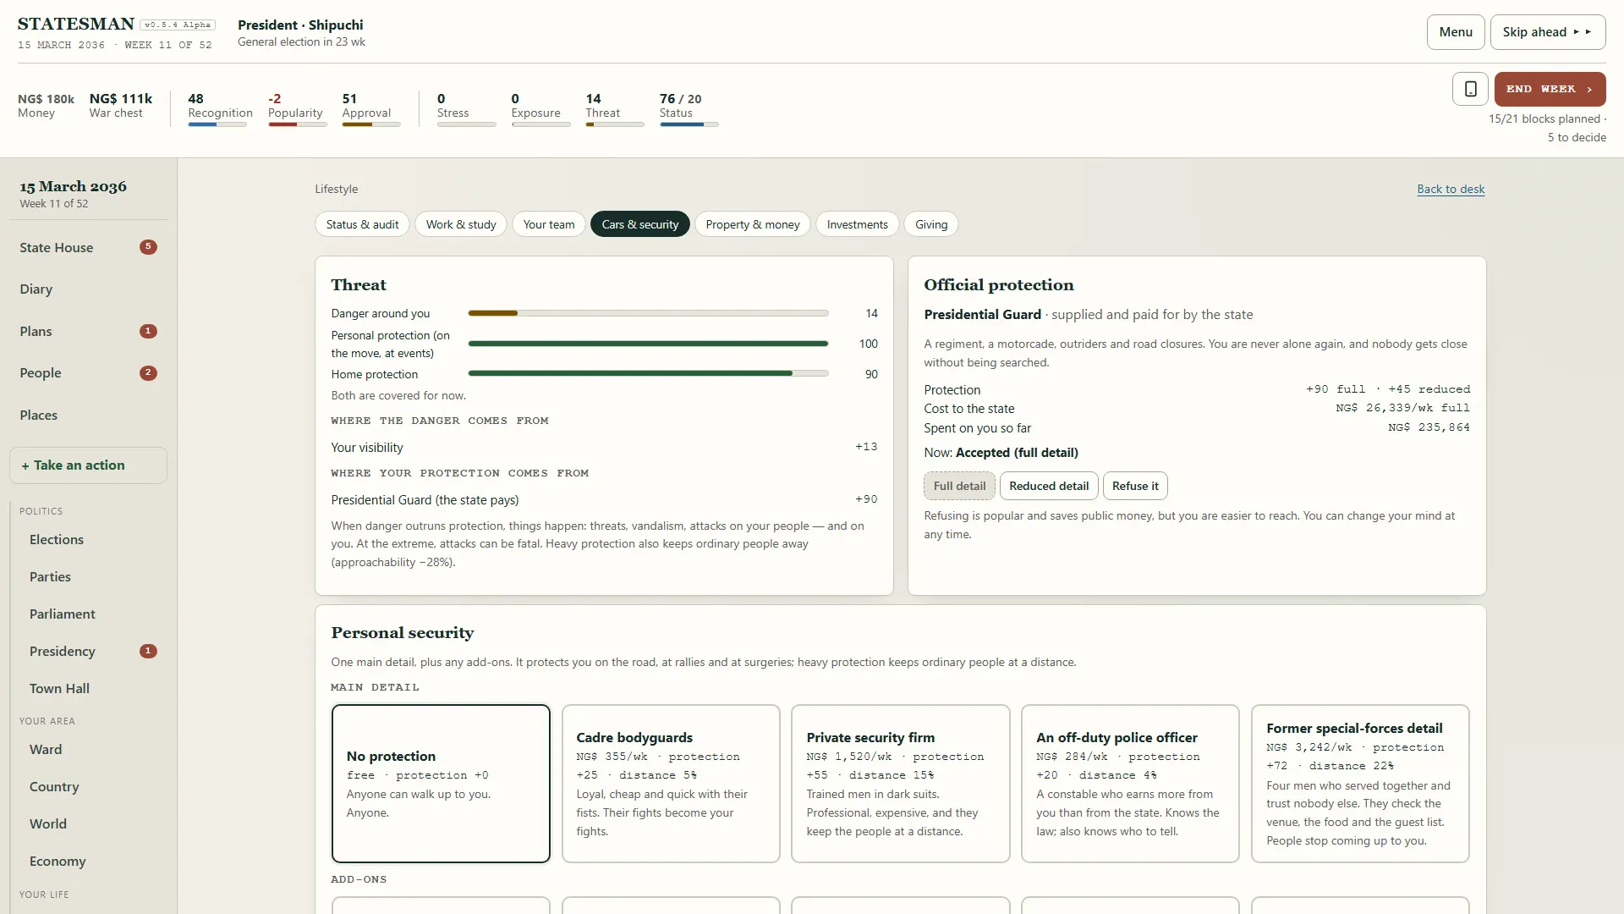Click the Plans notification badge

click(x=148, y=331)
